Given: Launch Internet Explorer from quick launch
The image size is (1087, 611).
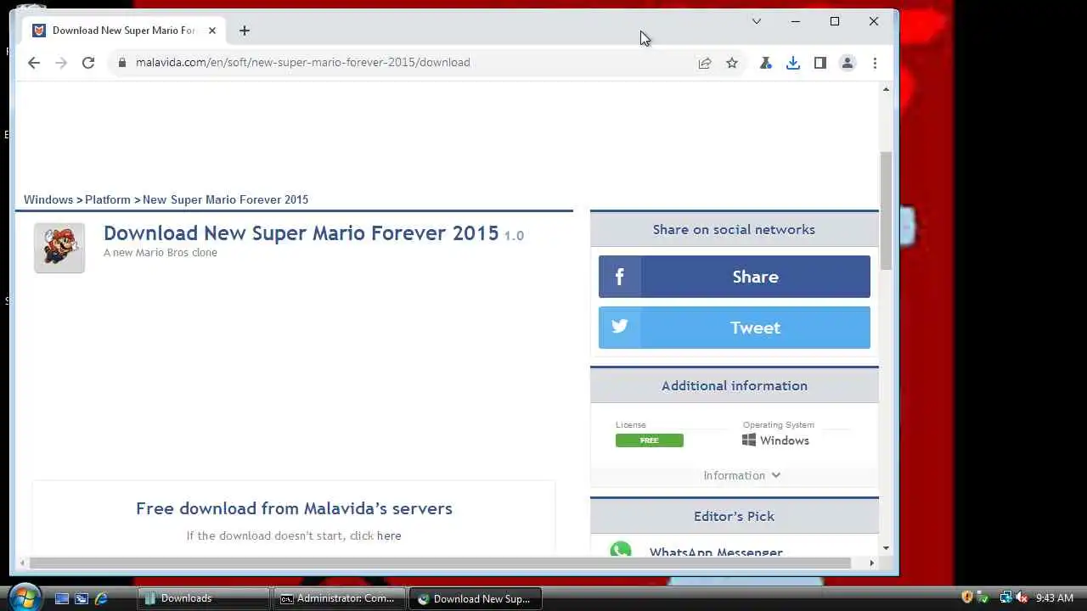Looking at the screenshot, I should (101, 598).
